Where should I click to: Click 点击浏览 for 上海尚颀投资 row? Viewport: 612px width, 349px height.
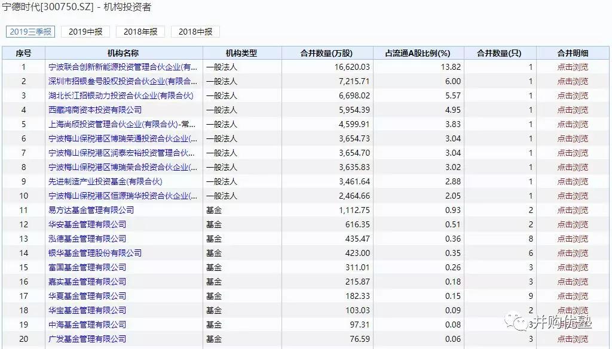572,124
